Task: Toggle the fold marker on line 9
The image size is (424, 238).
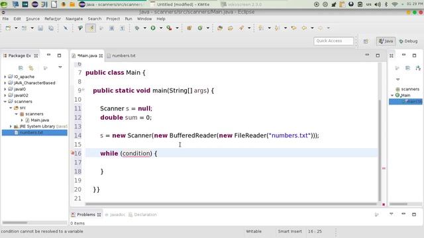Action: 83,89
